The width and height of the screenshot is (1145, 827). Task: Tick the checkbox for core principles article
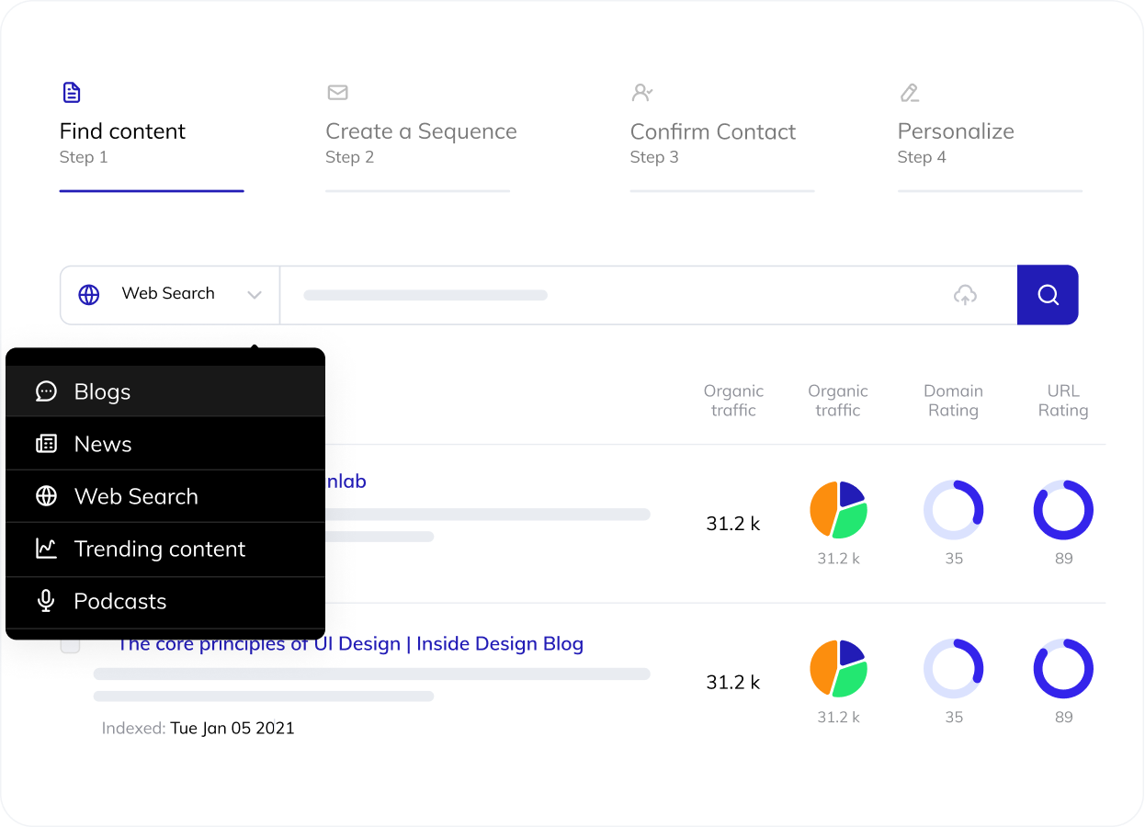pos(70,644)
